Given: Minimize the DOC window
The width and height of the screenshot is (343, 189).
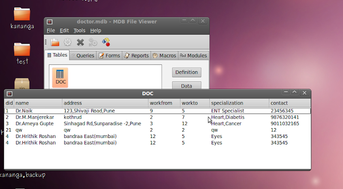Looking at the screenshot, I should [286, 93].
